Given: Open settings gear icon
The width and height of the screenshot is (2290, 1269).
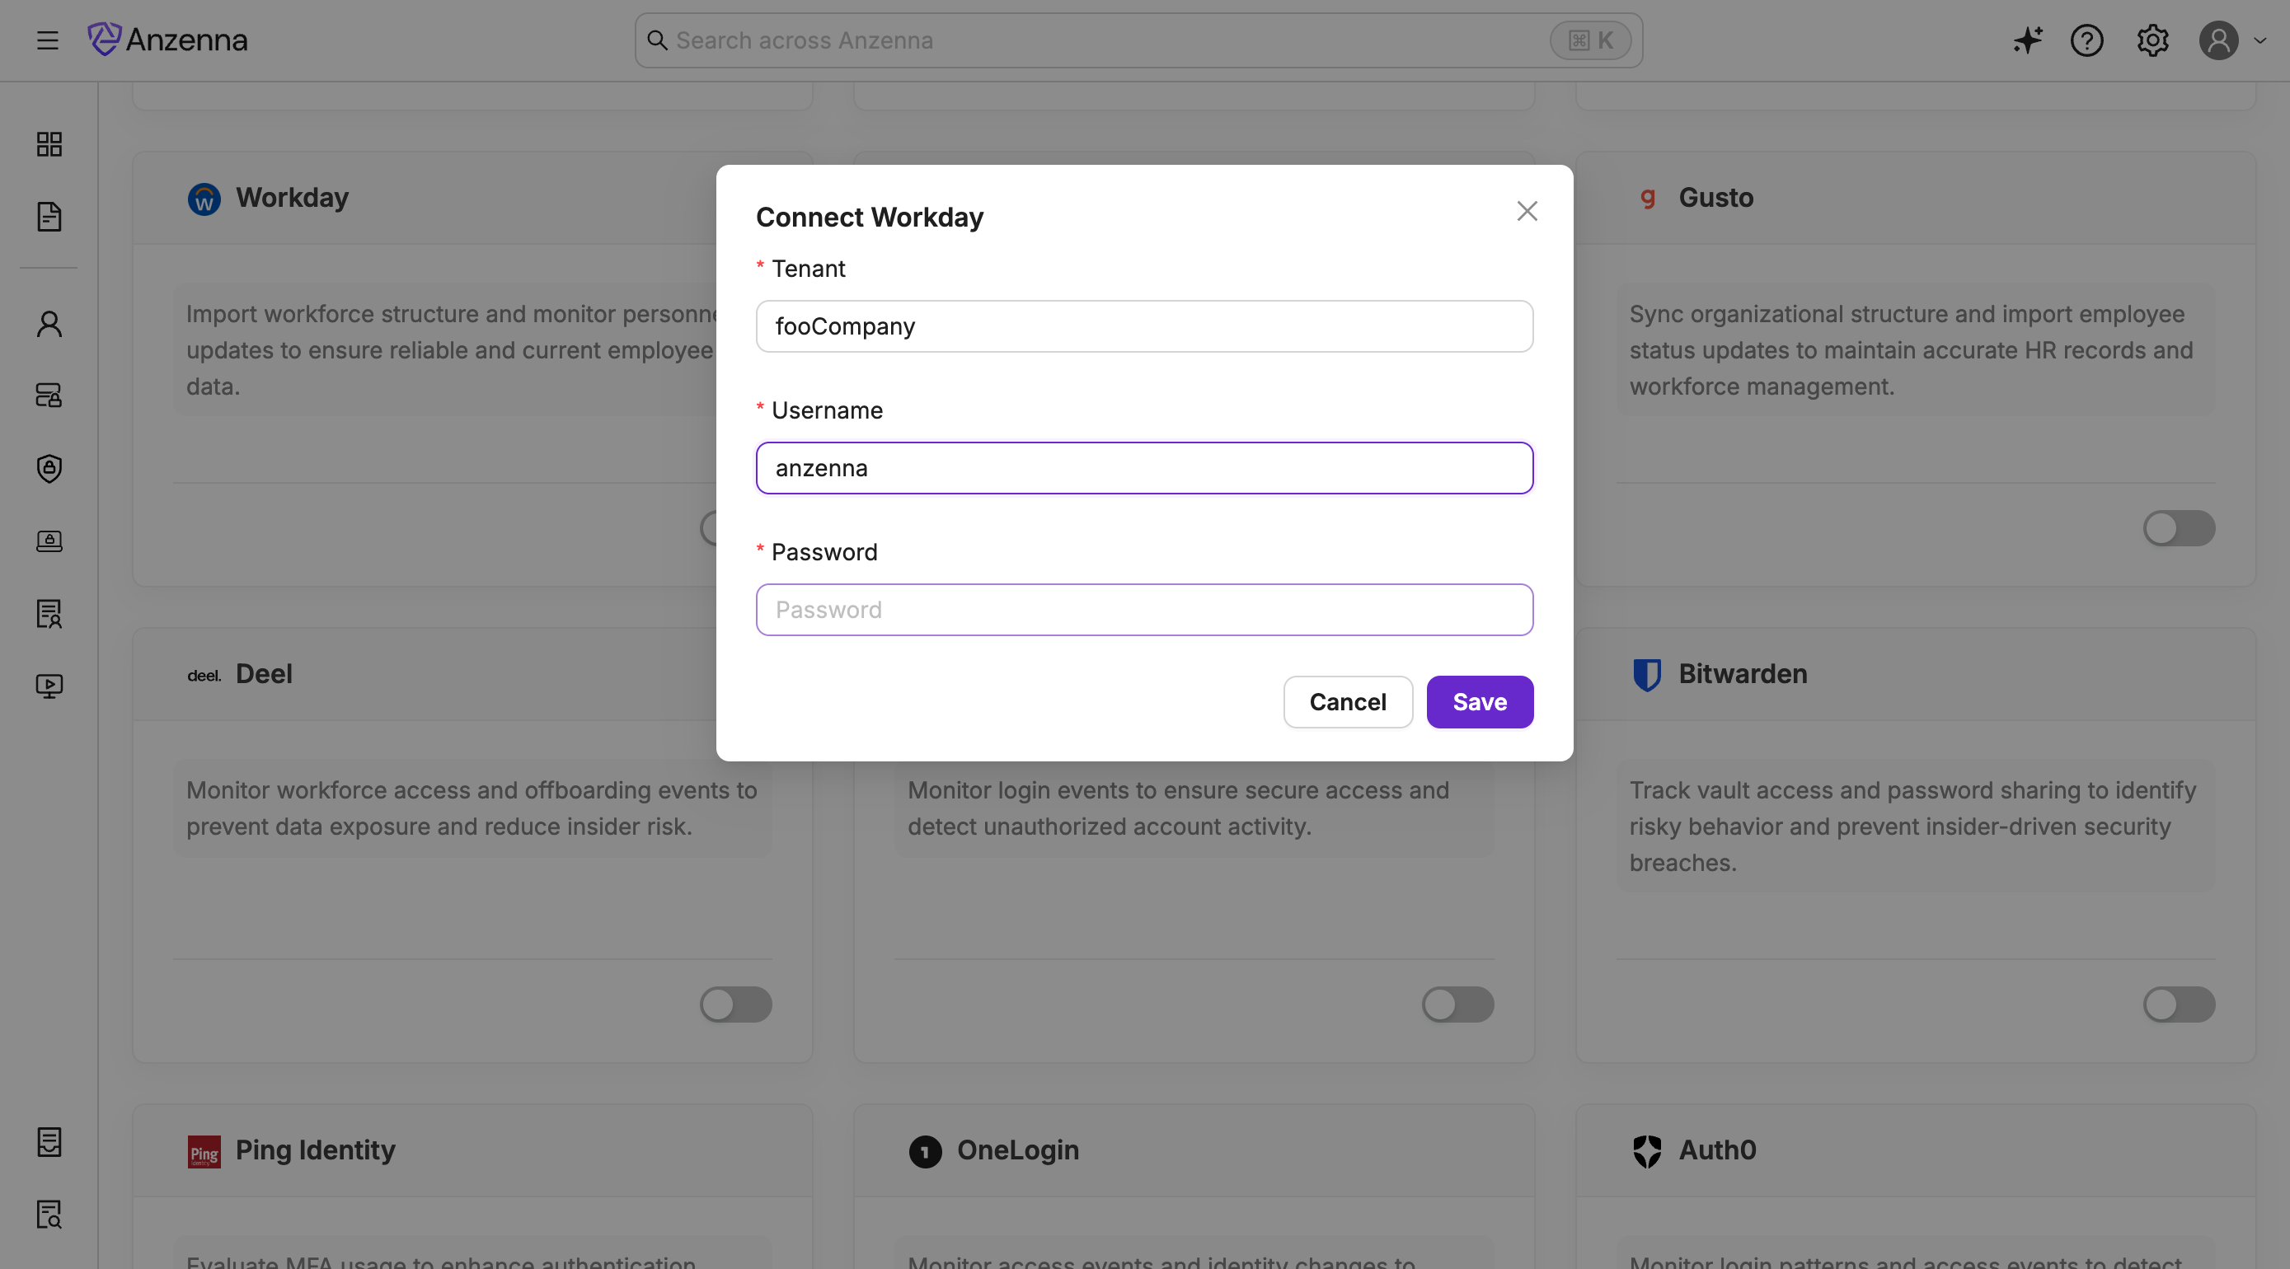Looking at the screenshot, I should pyautogui.click(x=2152, y=41).
